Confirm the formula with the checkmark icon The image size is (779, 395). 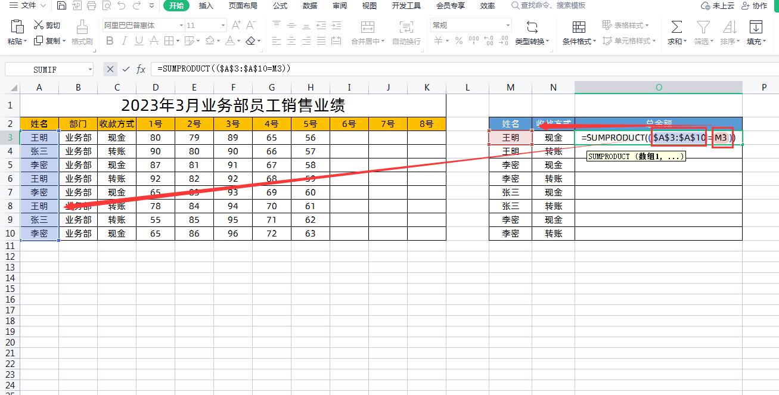125,69
